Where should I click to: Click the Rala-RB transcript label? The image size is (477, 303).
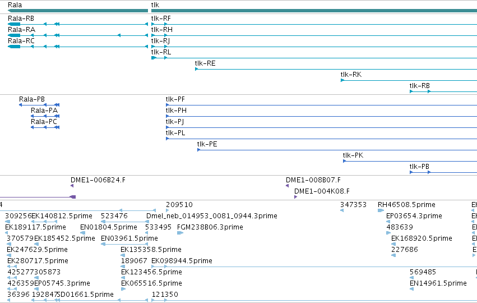(21, 19)
